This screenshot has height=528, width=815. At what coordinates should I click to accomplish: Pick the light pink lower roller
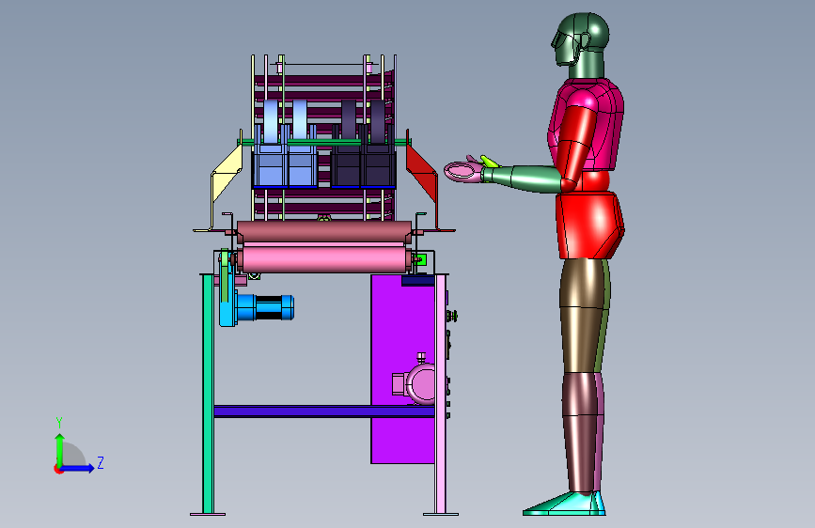pos(324,259)
